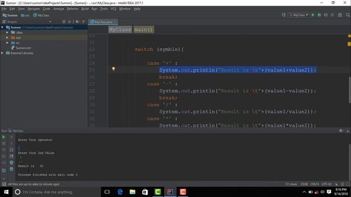Start debugging with the bug icon
Image resolution: width=351 pixels, height=197 pixels.
click(319, 15)
